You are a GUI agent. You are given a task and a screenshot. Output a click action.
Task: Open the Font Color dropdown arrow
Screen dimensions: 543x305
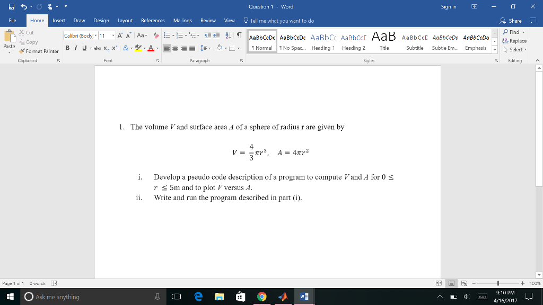coord(156,48)
